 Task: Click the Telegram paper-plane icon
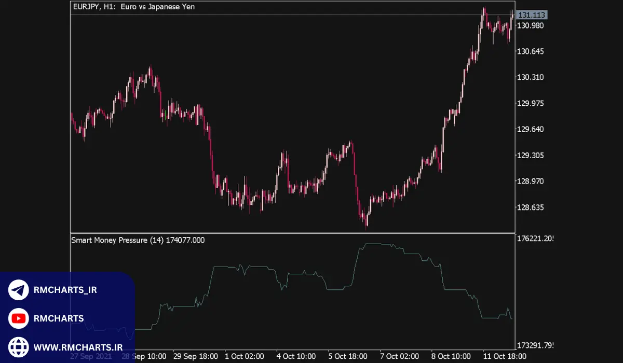(19, 290)
